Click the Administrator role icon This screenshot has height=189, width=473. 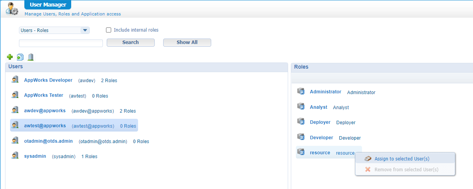point(301,91)
